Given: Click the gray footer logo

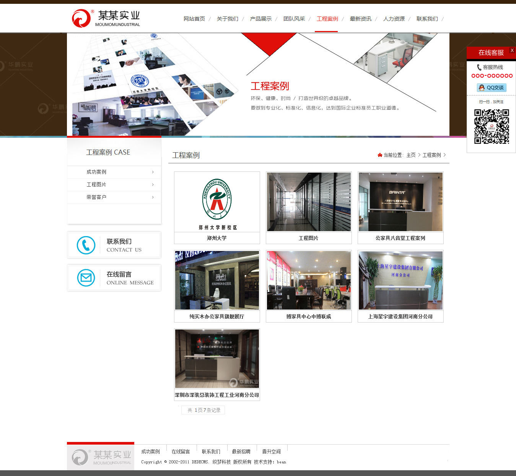Looking at the screenshot, I should [x=101, y=457].
